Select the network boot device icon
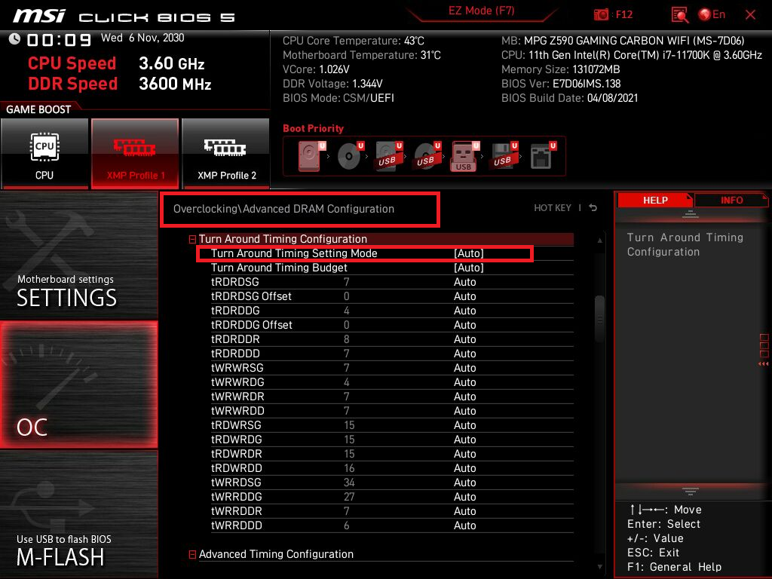Screen dimensions: 772x579 (543, 156)
